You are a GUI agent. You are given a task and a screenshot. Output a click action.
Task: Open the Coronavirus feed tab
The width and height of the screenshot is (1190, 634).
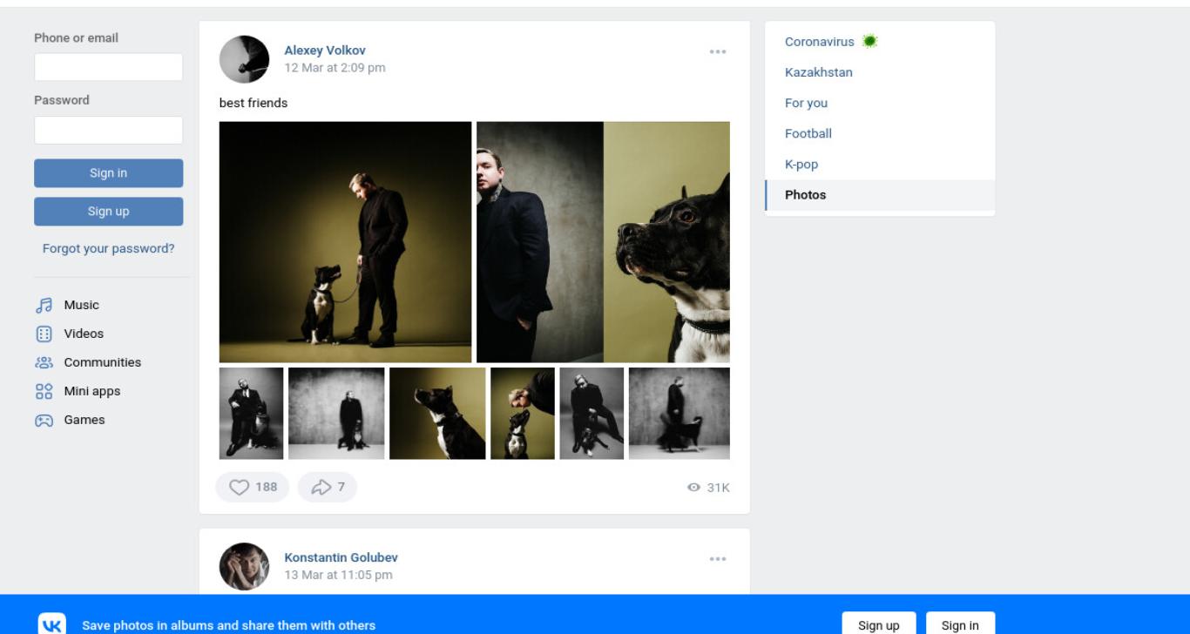(x=880, y=42)
